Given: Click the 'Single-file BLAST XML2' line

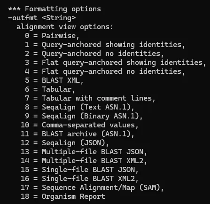Looking at the screenshot, I should (x=79, y=179).
